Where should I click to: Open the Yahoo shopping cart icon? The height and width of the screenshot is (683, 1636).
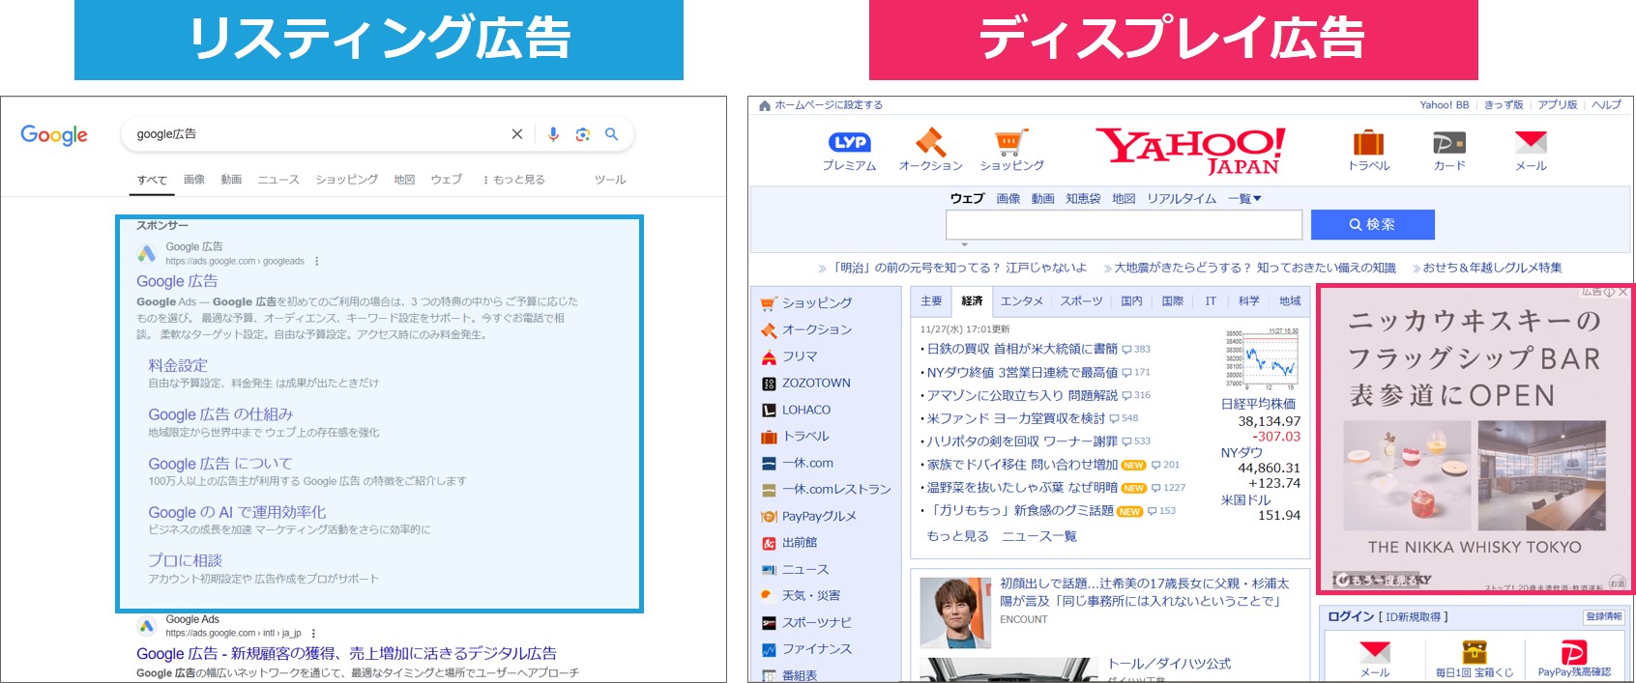1010,143
